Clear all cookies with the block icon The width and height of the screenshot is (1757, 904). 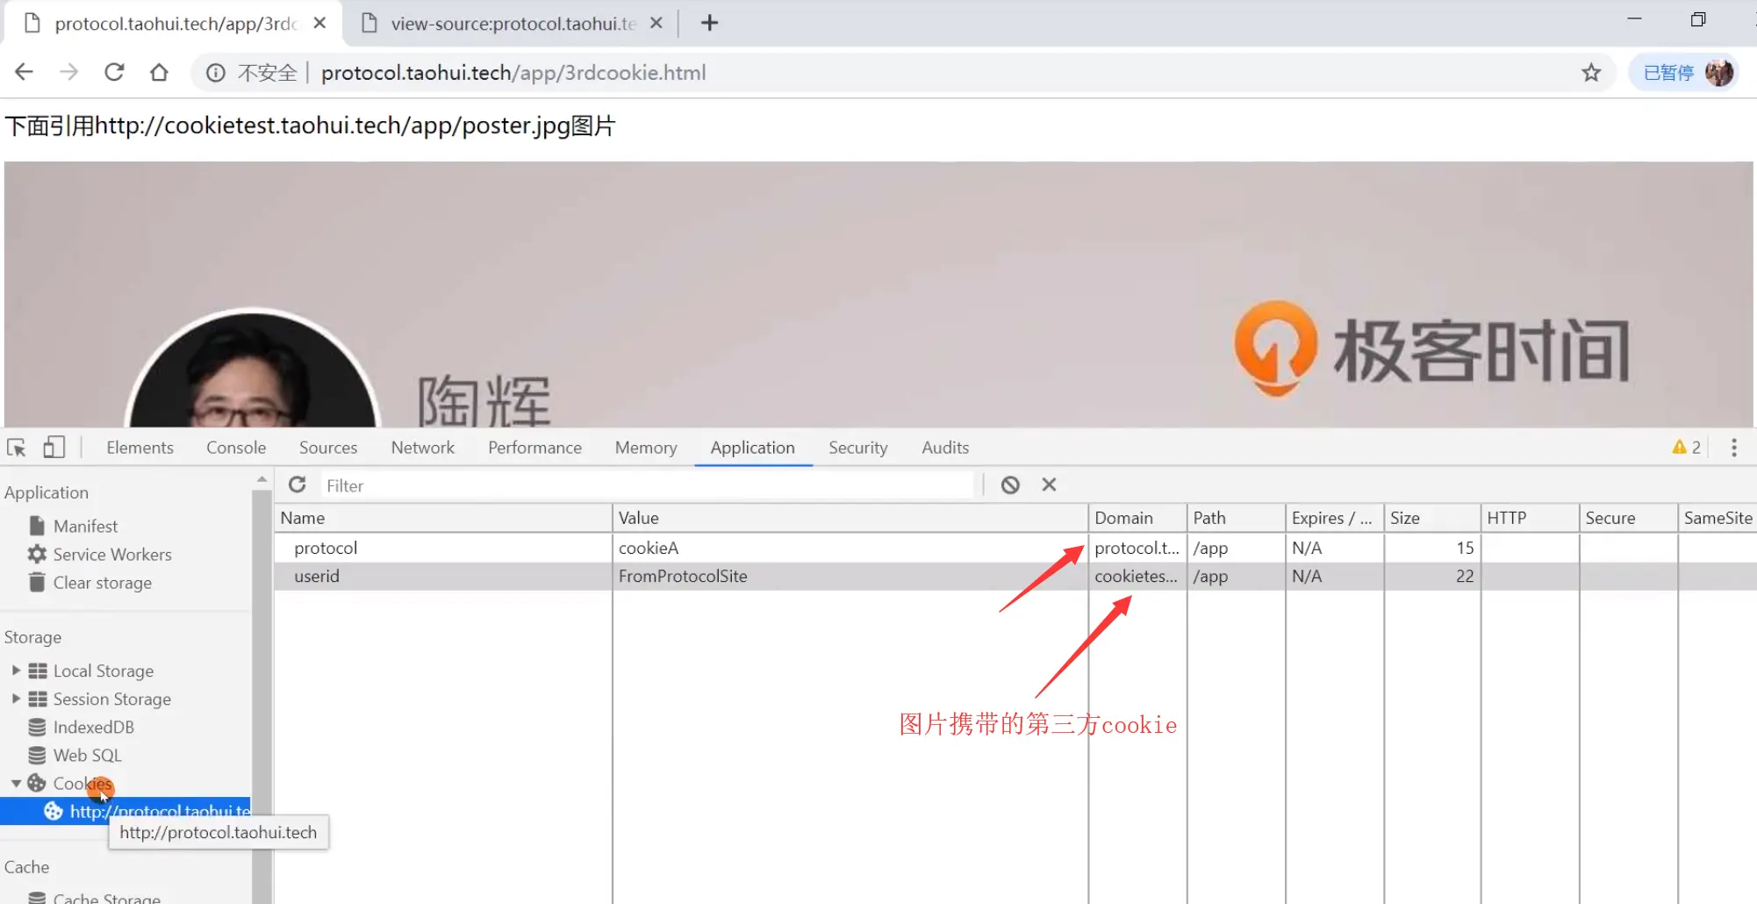point(1010,484)
